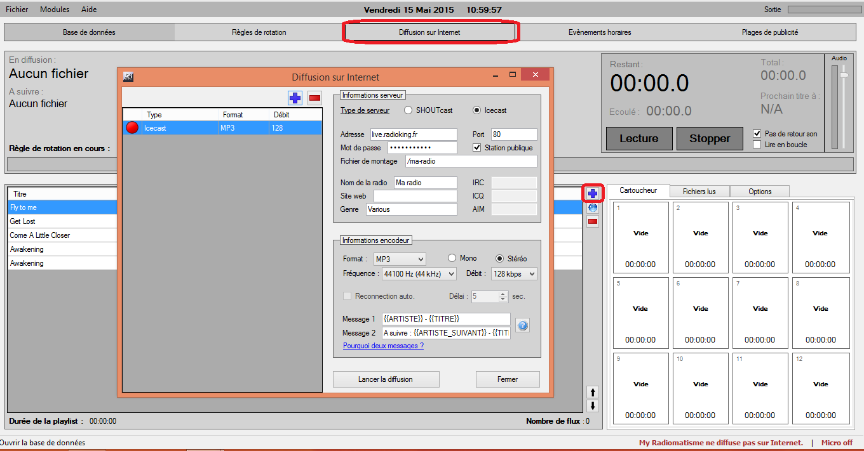Click Lancer la diffusion button
Viewport: 864px width, 451px height.
386,379
